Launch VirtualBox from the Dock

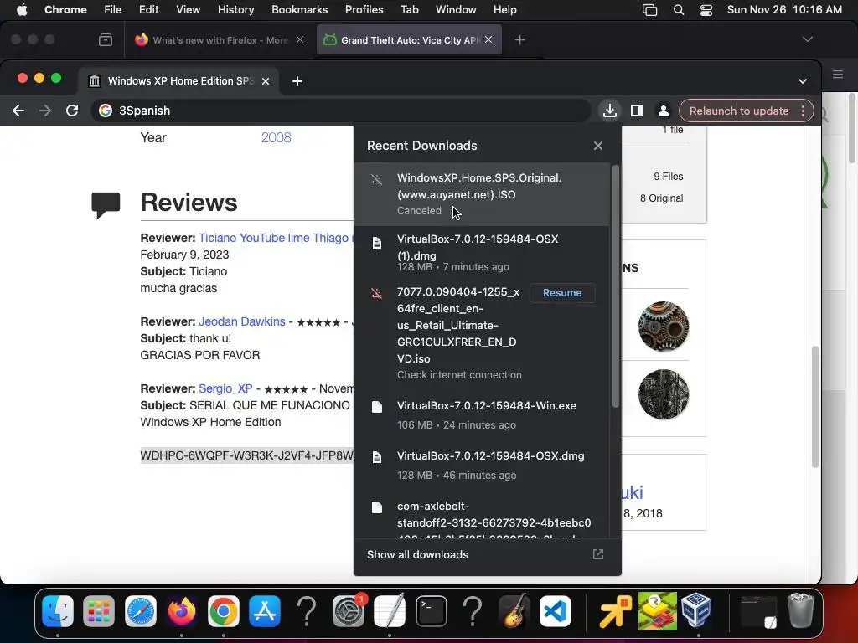click(x=696, y=610)
